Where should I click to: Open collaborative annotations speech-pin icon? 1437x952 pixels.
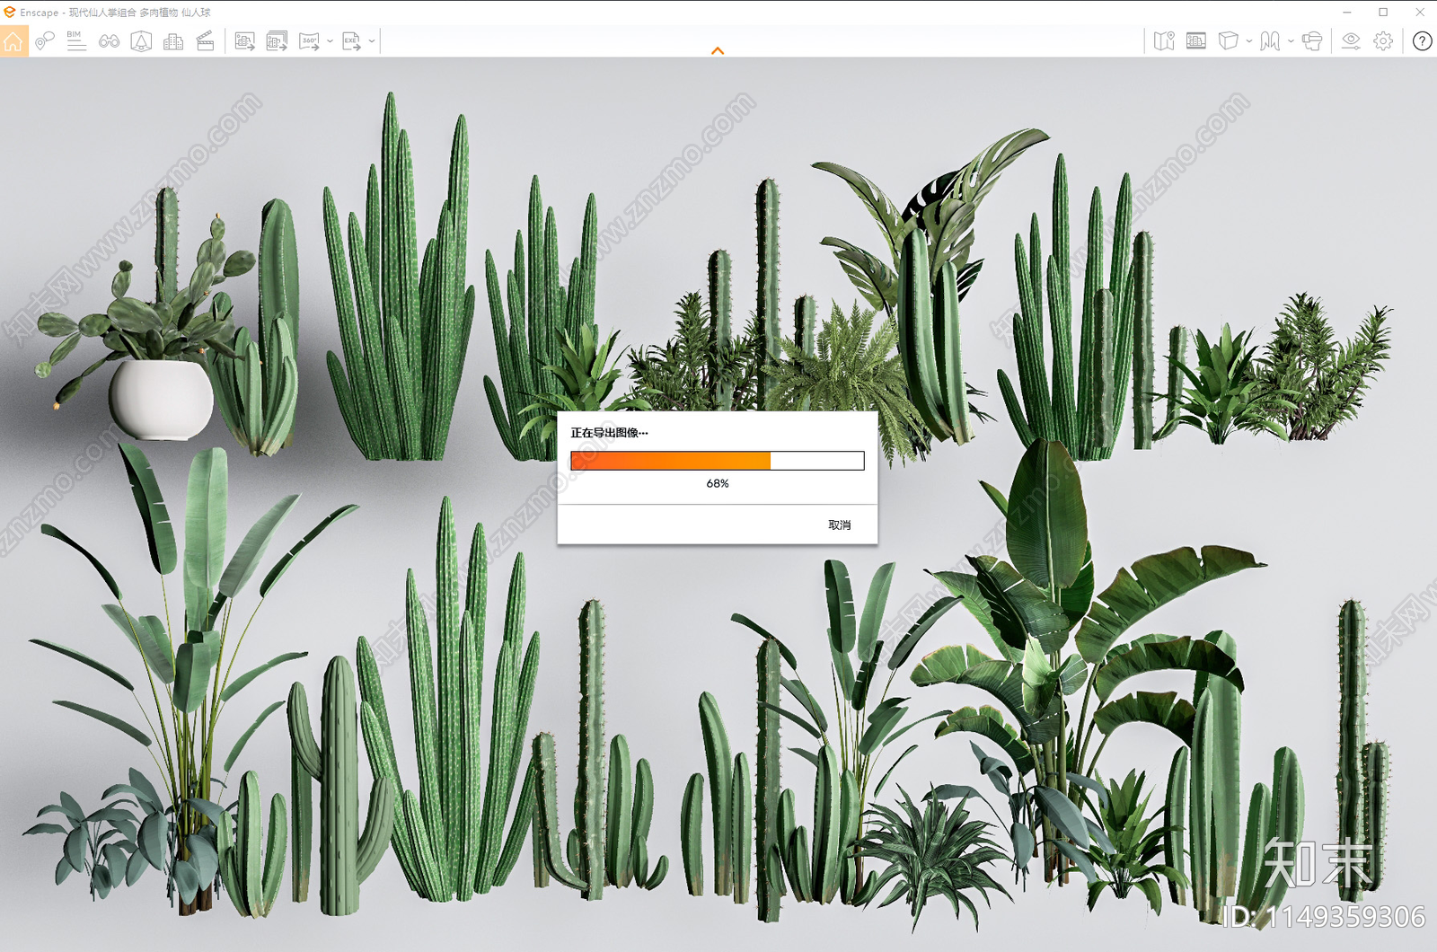pos(45,41)
